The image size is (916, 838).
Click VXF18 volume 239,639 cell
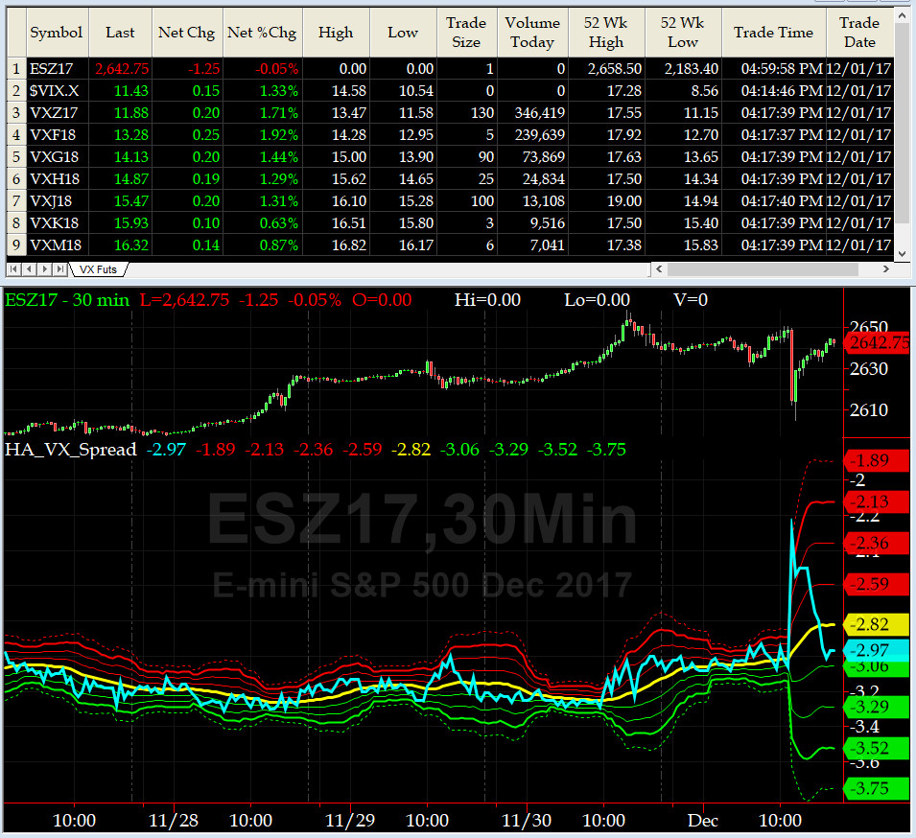[532, 135]
